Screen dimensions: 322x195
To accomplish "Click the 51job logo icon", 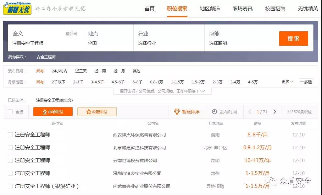I will pos(17,8).
